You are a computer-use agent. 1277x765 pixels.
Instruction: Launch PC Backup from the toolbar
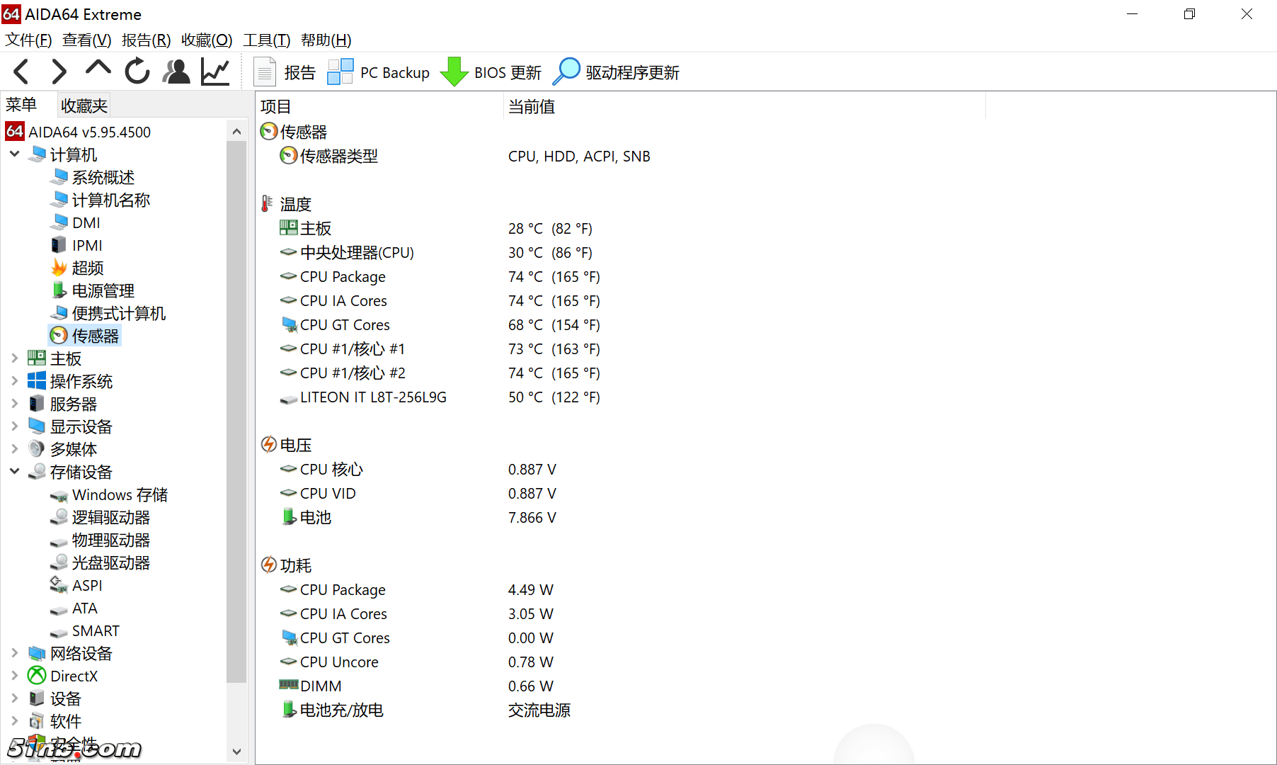(x=340, y=71)
